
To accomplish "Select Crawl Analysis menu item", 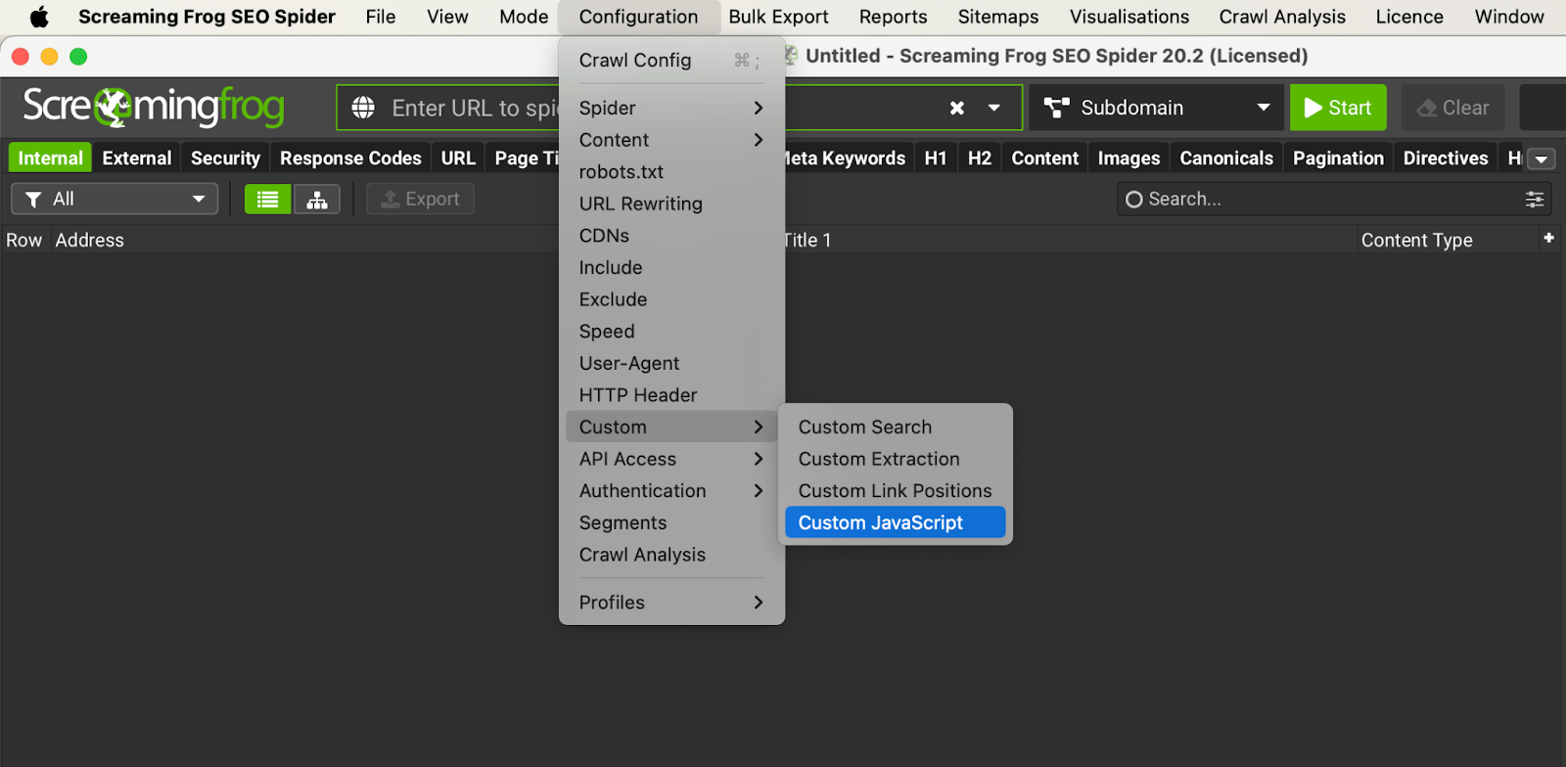I will [671, 554].
